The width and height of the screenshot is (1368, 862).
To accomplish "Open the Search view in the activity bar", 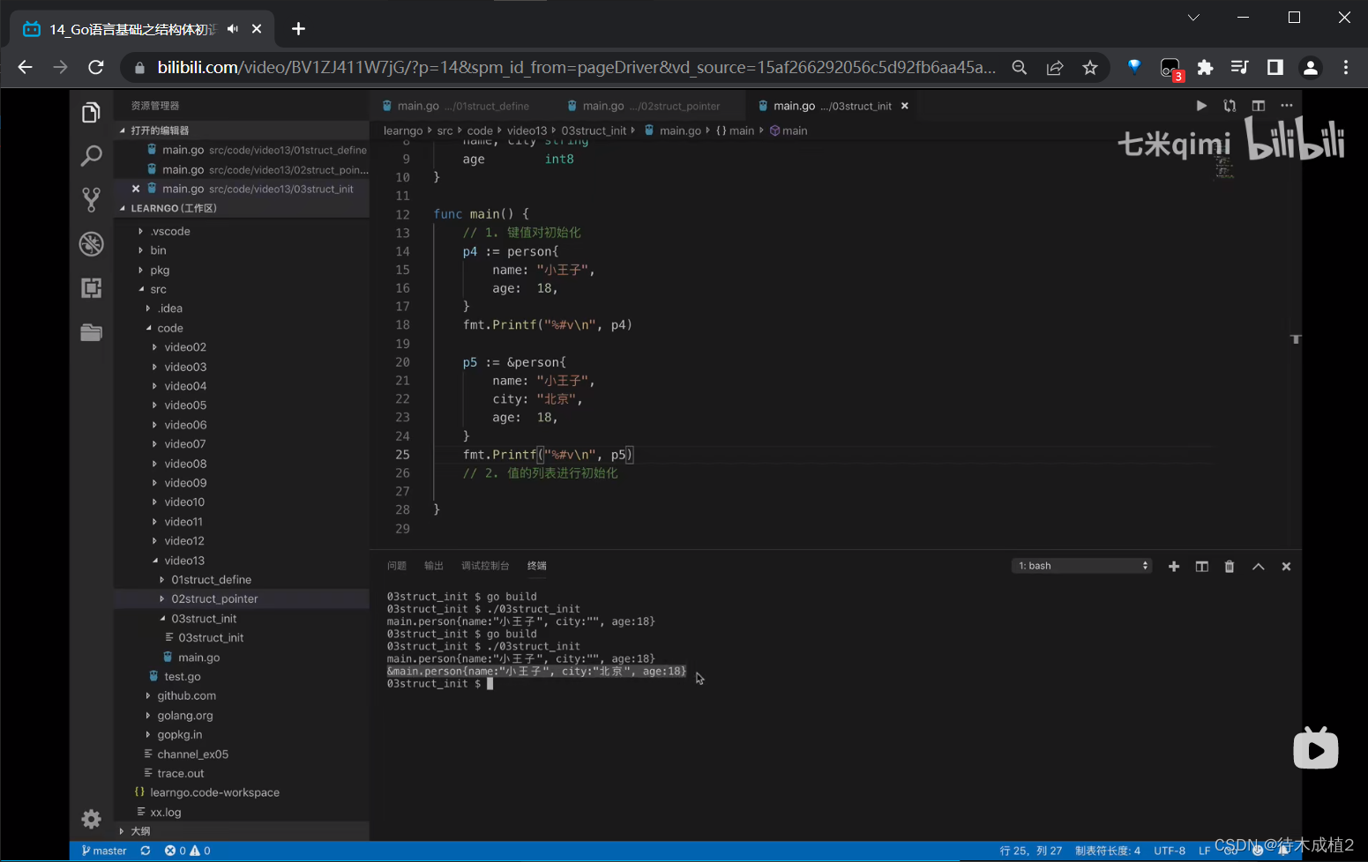I will (x=91, y=156).
